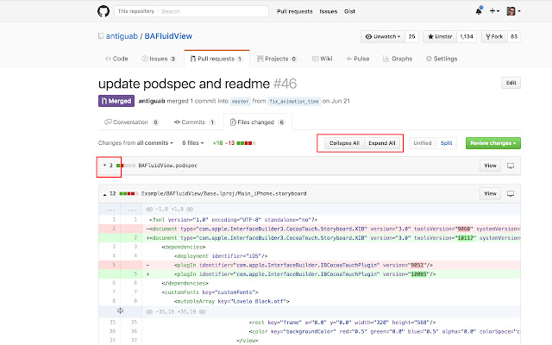This screenshot has height=345, width=552.
Task: View the 25 watchers count
Action: [412, 36]
